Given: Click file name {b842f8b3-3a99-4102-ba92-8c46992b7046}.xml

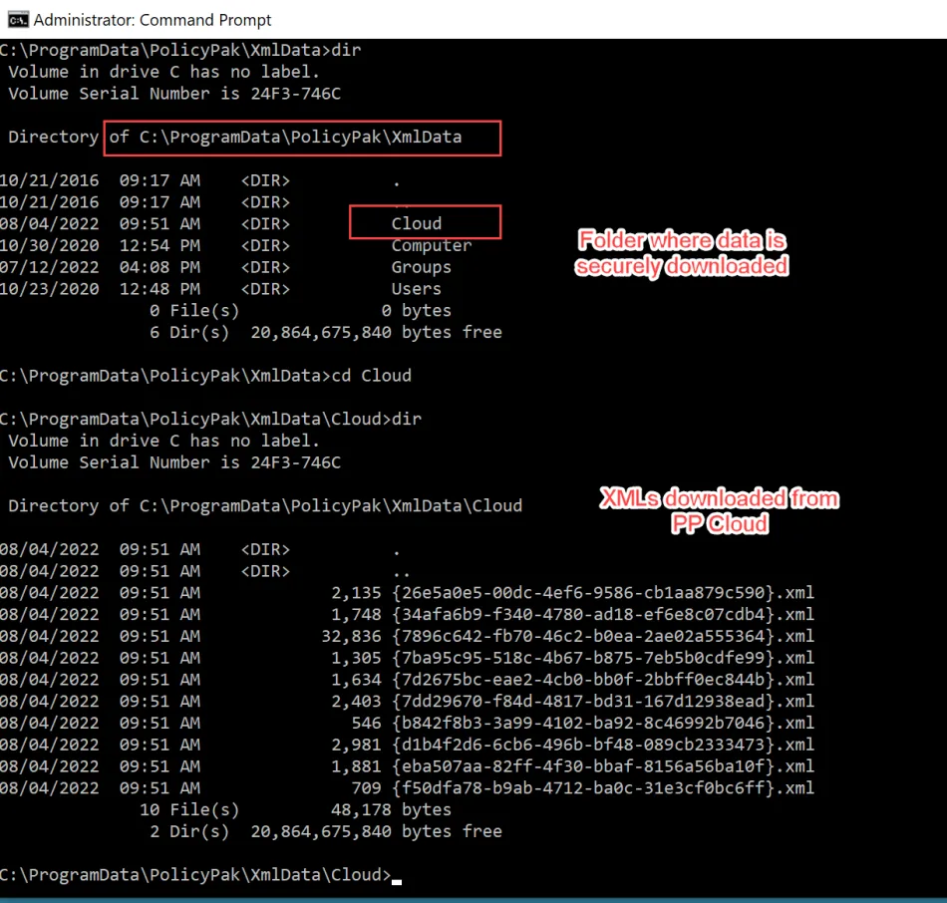Looking at the screenshot, I should coord(603,723).
